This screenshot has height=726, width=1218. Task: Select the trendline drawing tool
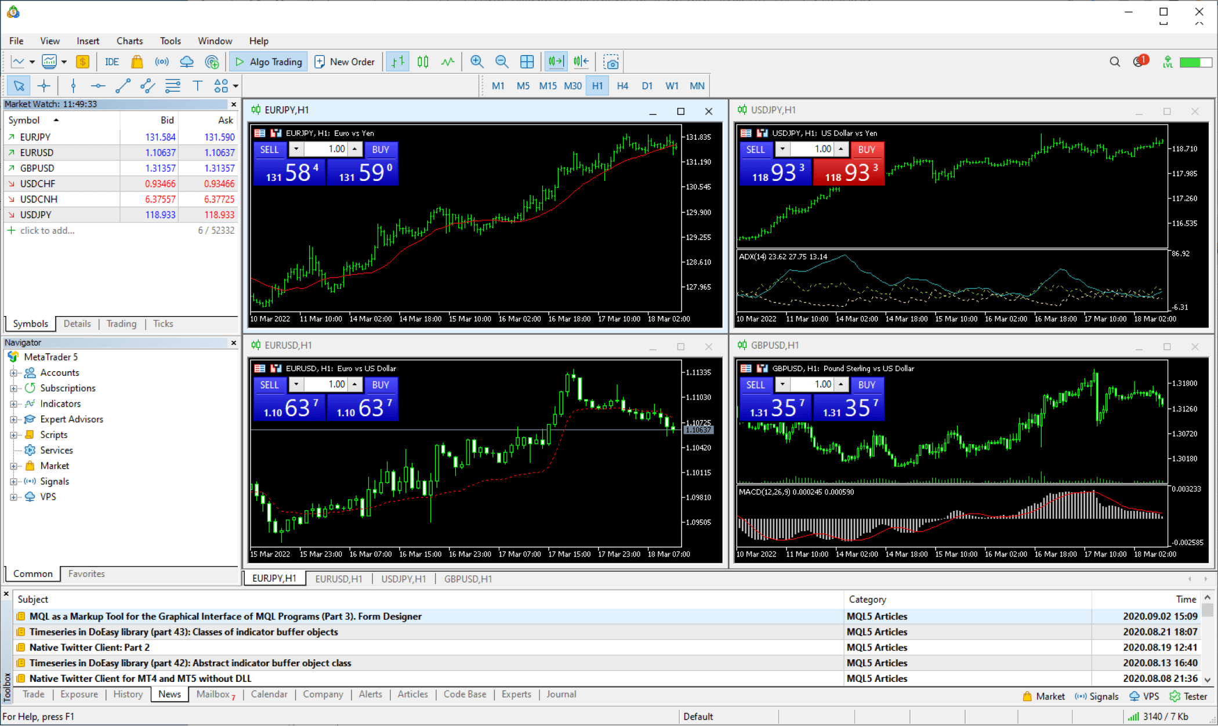coord(122,86)
